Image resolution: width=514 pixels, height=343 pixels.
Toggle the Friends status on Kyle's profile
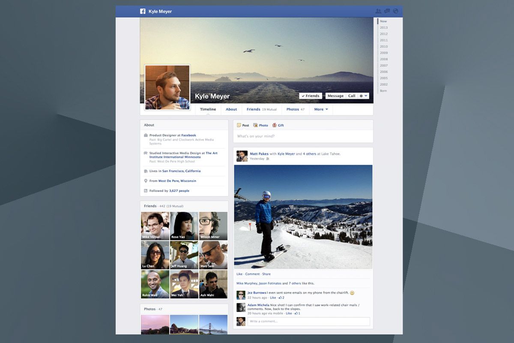310,96
